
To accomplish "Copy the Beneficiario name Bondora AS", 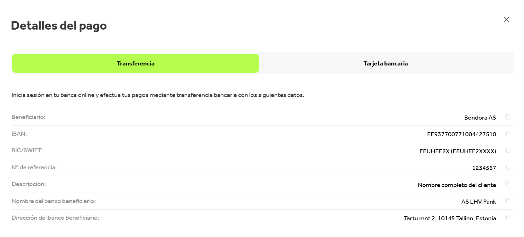I will (x=508, y=117).
